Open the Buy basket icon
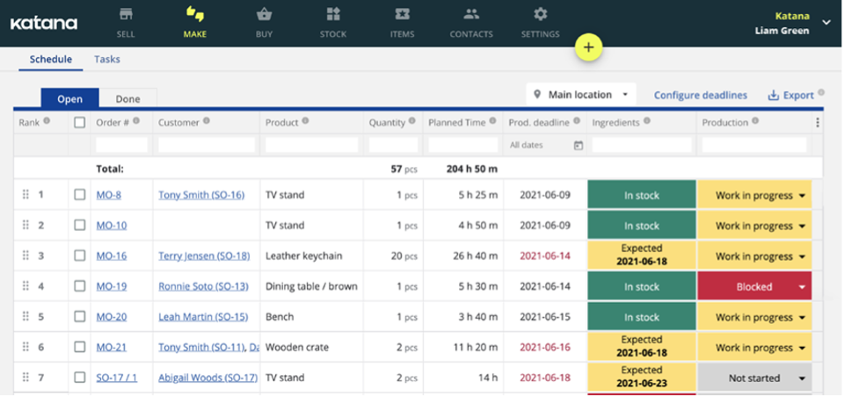844x397 pixels. 264,14
